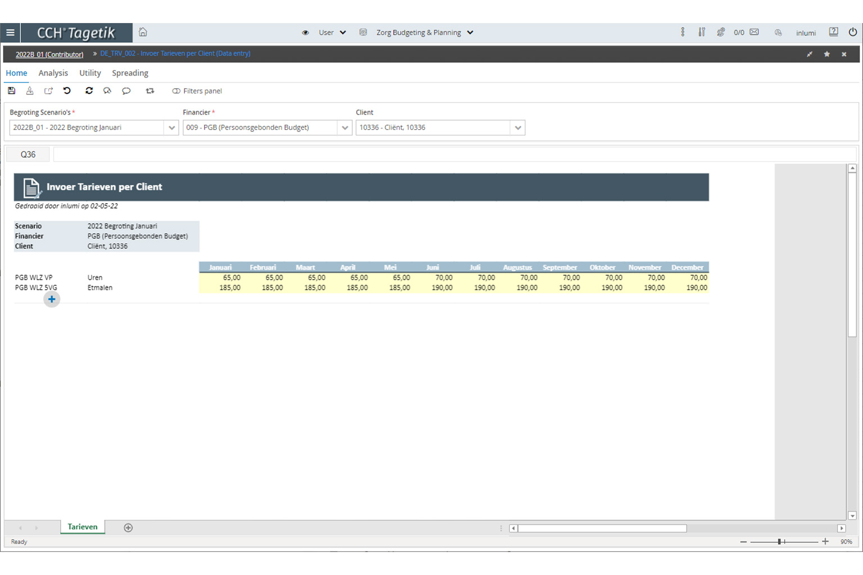Image resolution: width=863 pixels, height=575 pixels.
Task: Mark this form as favorite with star
Action: click(x=826, y=54)
